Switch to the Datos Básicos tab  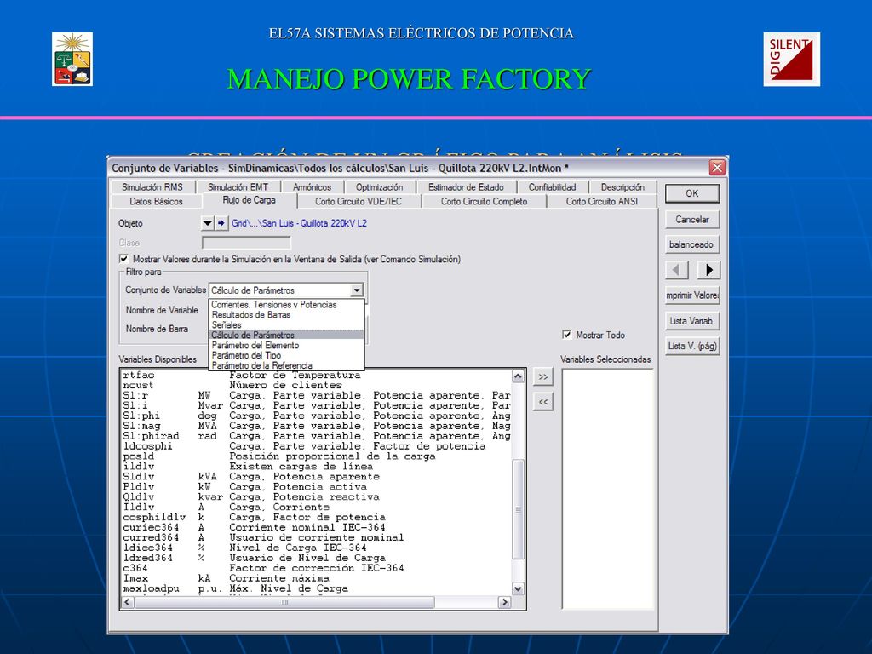coord(157,201)
